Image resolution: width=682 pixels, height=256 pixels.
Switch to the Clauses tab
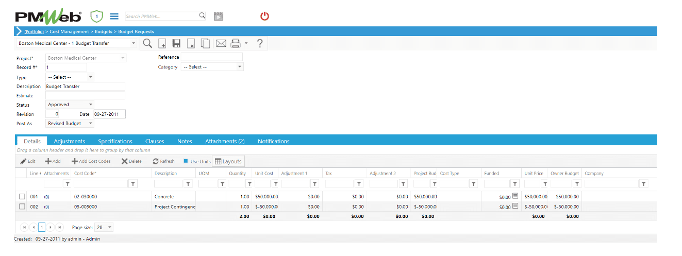(x=155, y=141)
